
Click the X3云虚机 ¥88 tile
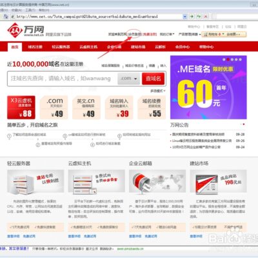pos(21,107)
